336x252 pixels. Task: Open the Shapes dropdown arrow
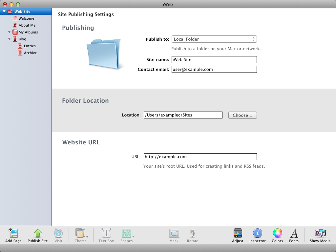click(133, 237)
